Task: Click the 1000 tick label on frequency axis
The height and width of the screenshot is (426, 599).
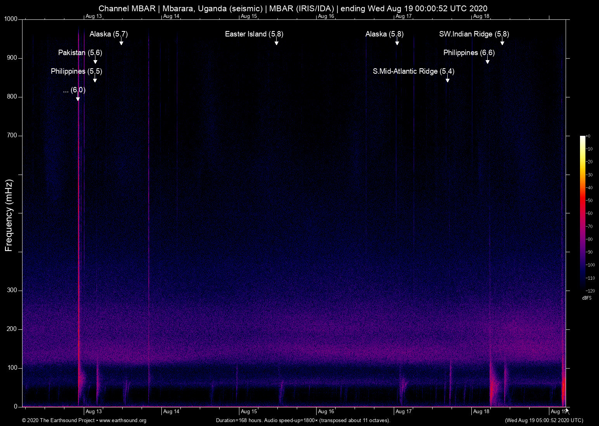Action: tap(11, 19)
